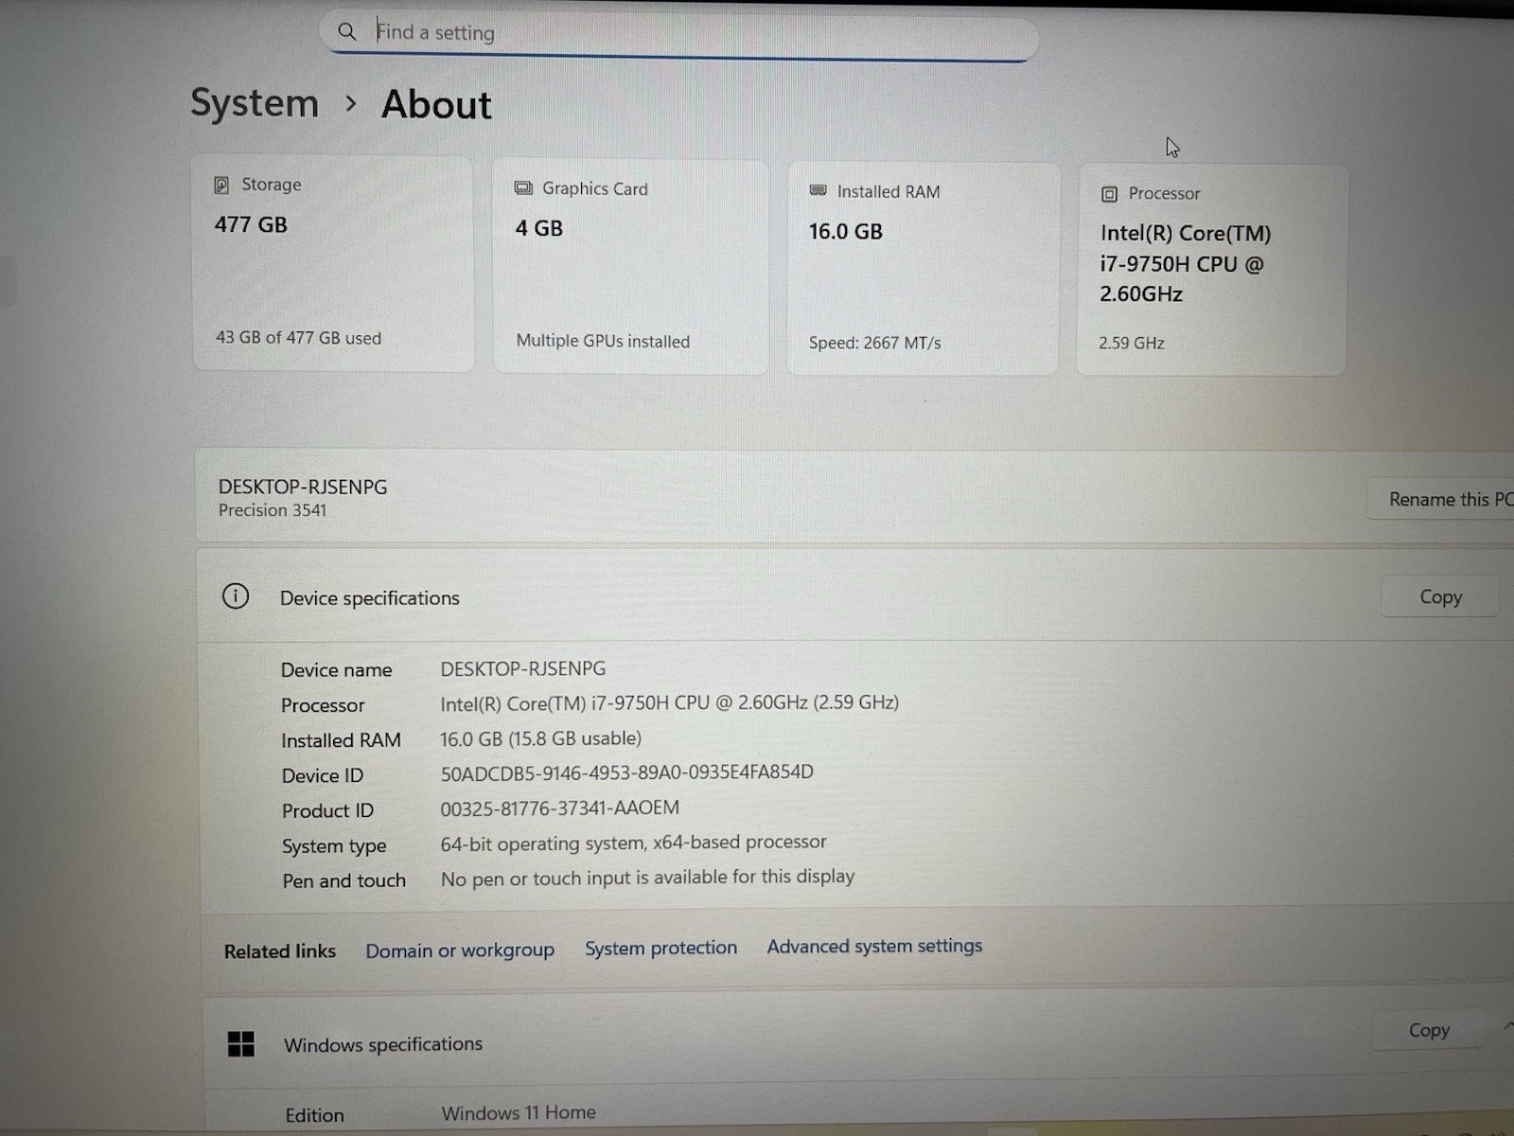The image size is (1514, 1136).
Task: Focus the Find a setting field
Action: [x=679, y=35]
